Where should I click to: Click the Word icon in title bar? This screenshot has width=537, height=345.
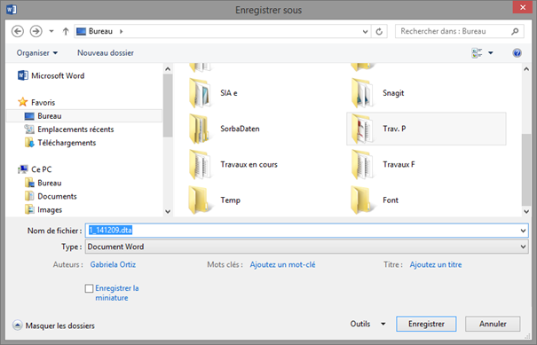[12, 9]
